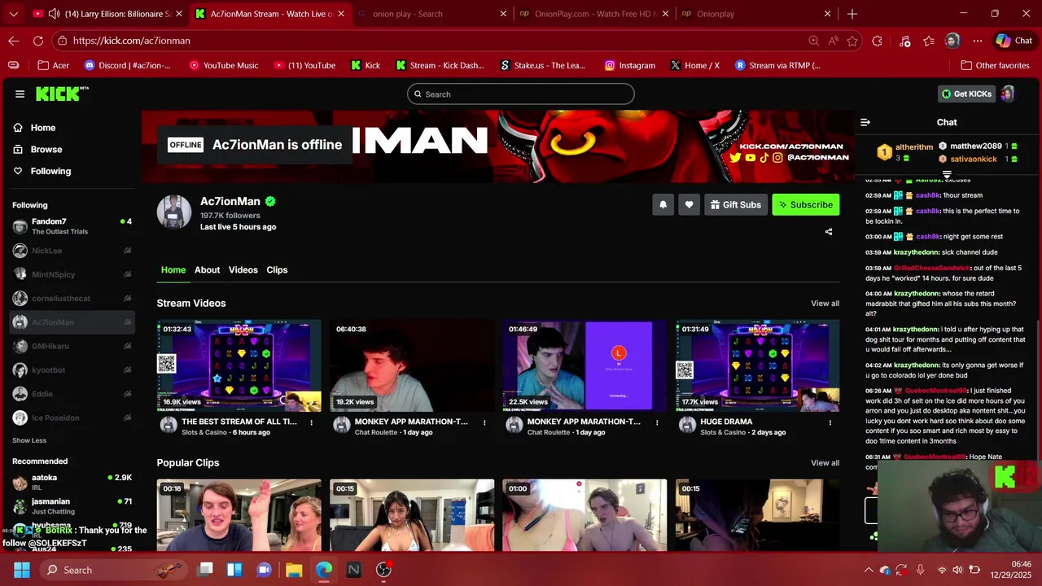The height and width of the screenshot is (586, 1042).
Task: Follow channel using the heart button
Action: pyautogui.click(x=689, y=204)
